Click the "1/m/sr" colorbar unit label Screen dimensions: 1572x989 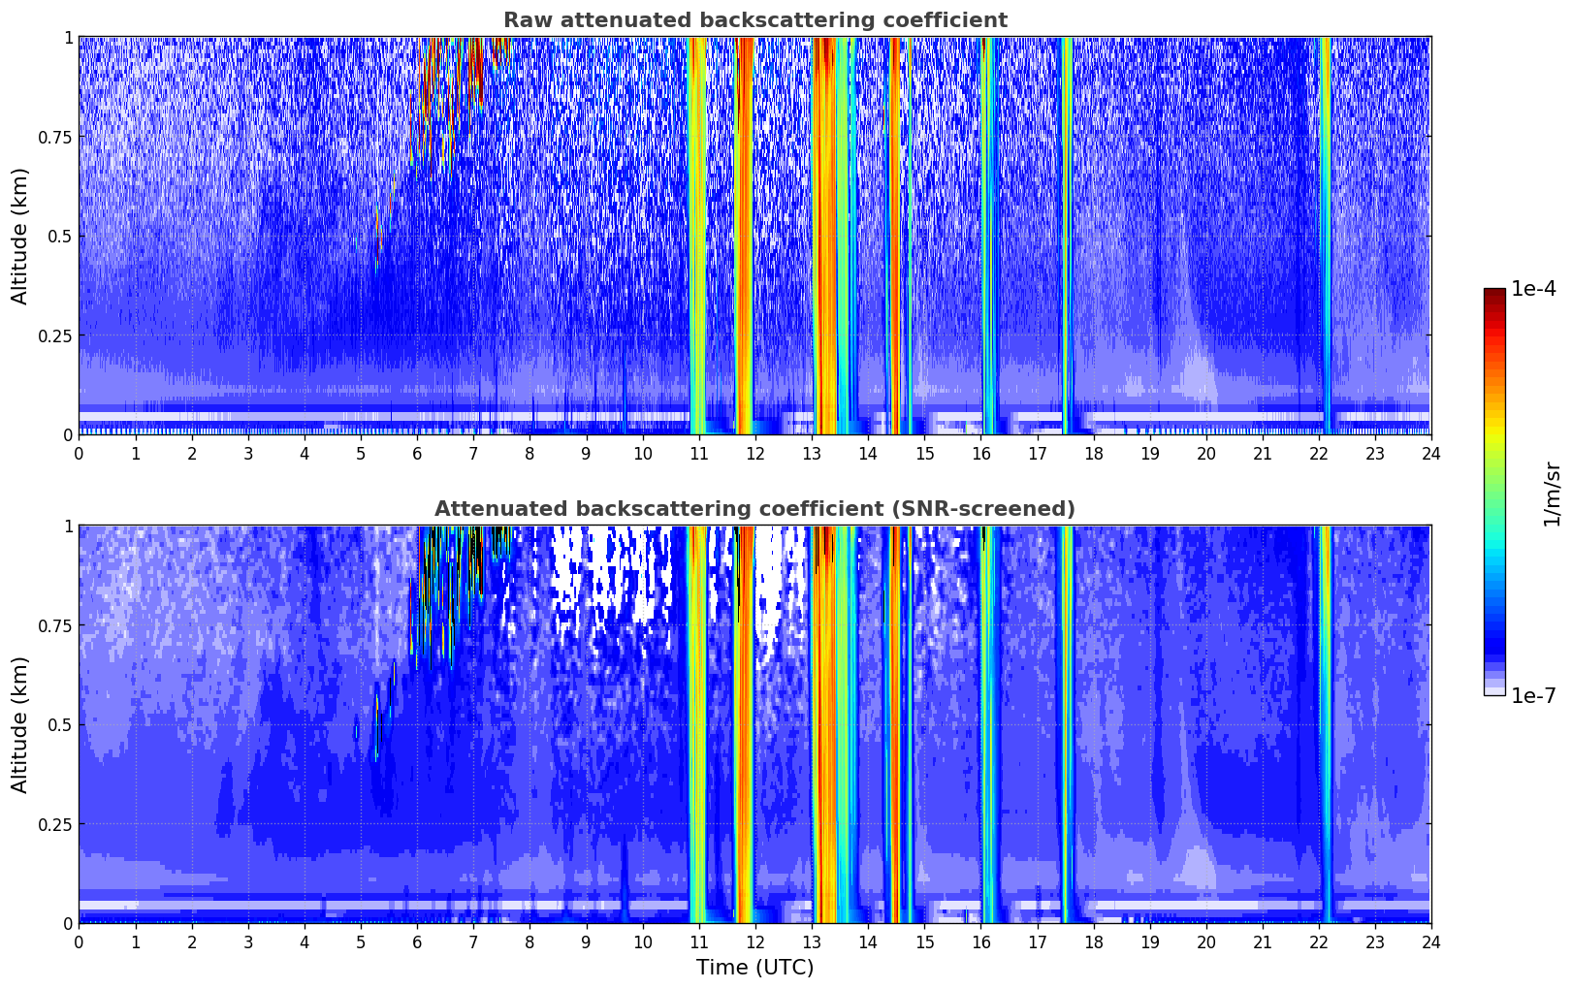[1552, 493]
